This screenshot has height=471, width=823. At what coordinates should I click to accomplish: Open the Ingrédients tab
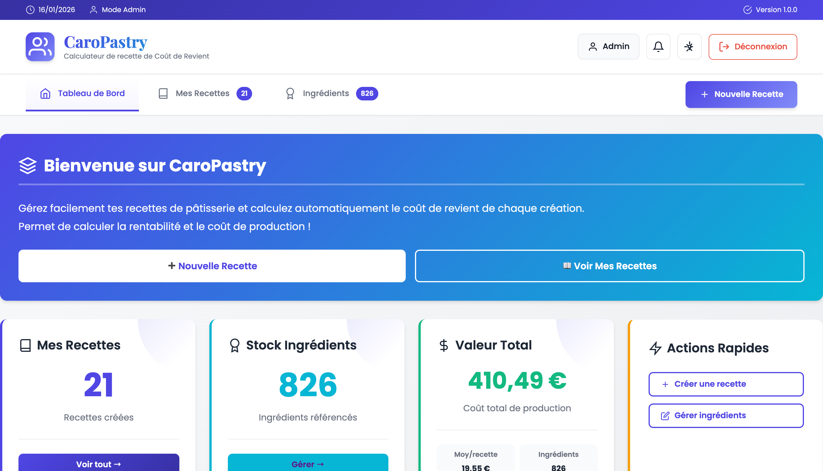coord(325,94)
